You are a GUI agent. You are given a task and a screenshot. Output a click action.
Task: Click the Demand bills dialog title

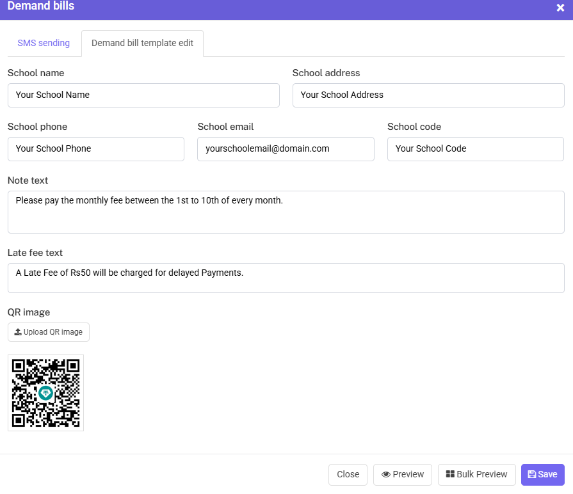(x=40, y=6)
